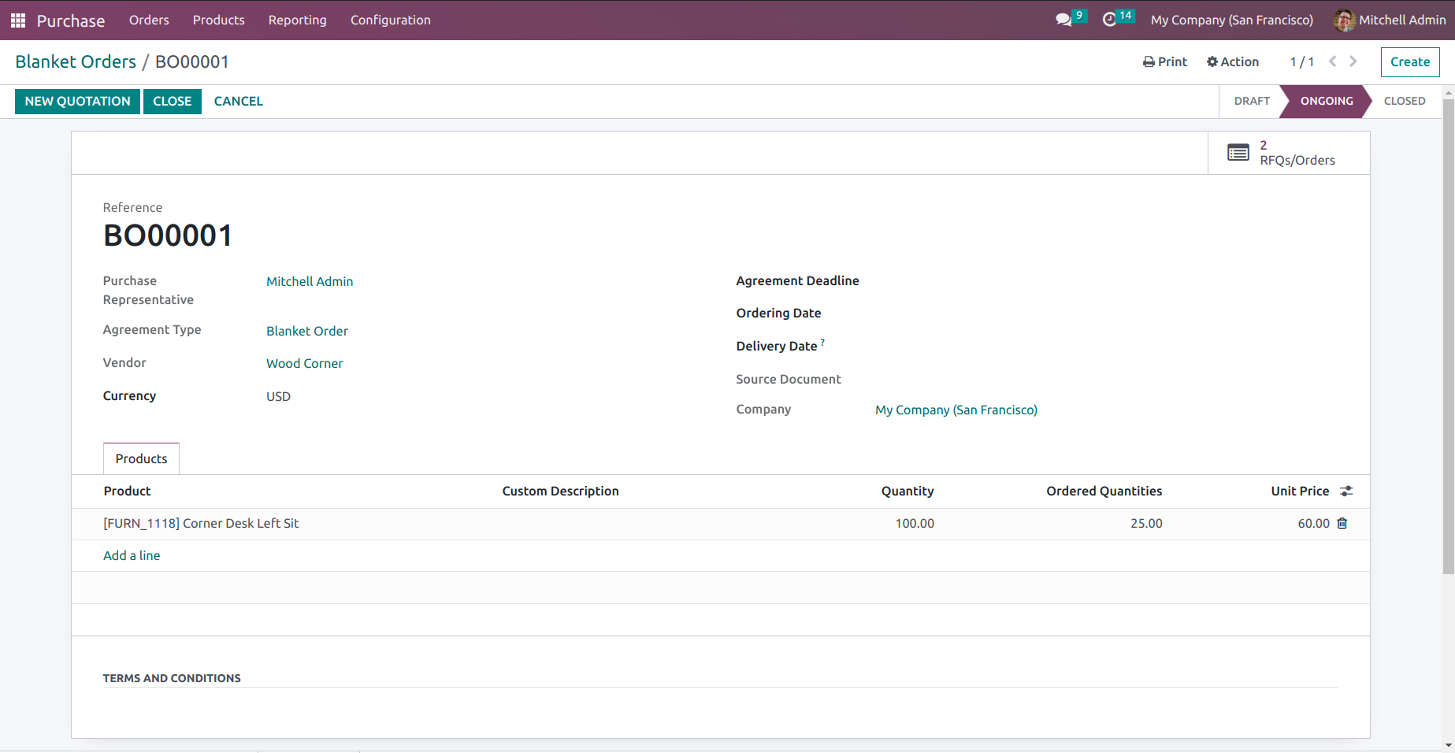Expand the Action dropdown
This screenshot has width=1455, height=753.
point(1233,61)
